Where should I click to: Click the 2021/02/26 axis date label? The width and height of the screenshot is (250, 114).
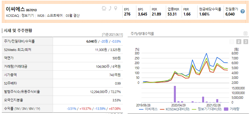coord(213,105)
